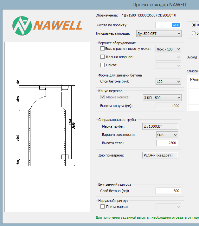Click the Проект колодца NAWELL window title

click(x=160, y=5)
